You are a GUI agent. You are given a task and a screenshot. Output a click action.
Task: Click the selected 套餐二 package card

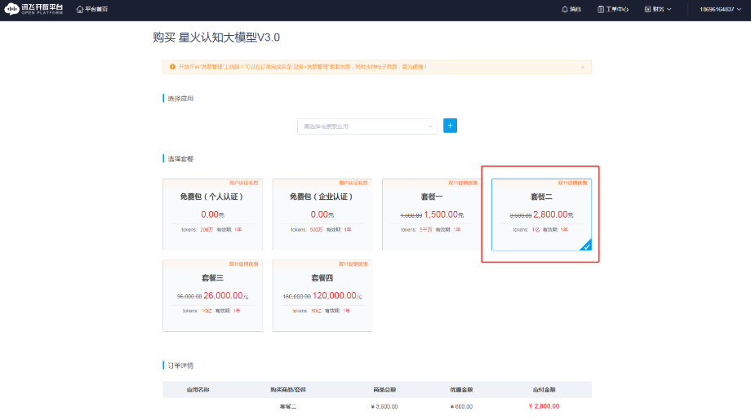(x=540, y=214)
